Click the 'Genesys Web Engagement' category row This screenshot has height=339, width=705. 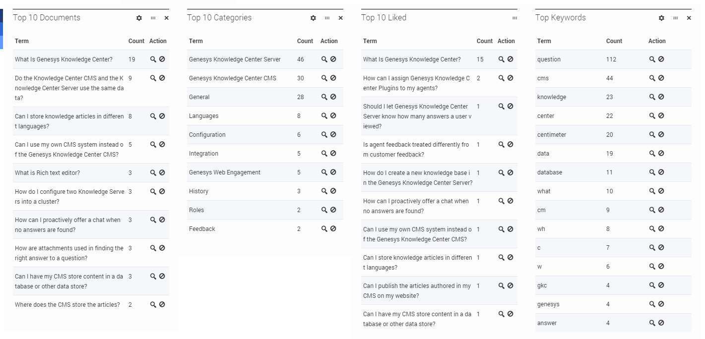coord(224,172)
